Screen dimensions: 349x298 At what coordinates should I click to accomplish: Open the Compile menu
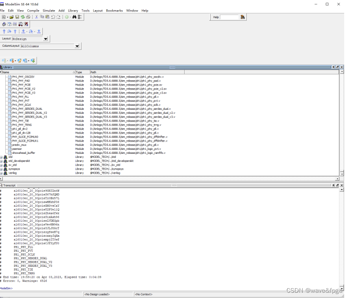point(33,11)
